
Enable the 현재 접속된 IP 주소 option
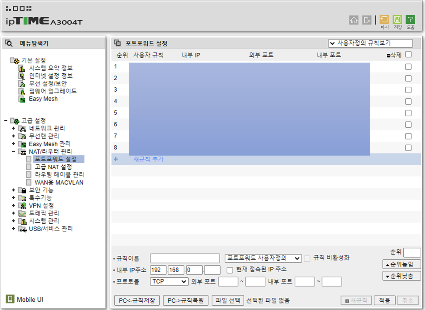coord(230,270)
